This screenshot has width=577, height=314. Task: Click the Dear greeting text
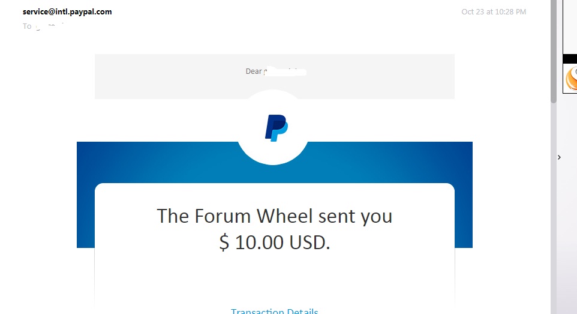pyautogui.click(x=254, y=71)
